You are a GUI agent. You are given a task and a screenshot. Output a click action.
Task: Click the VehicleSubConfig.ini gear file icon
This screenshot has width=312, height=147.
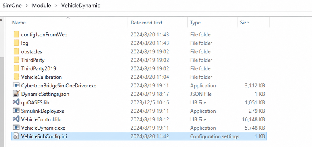16,136
